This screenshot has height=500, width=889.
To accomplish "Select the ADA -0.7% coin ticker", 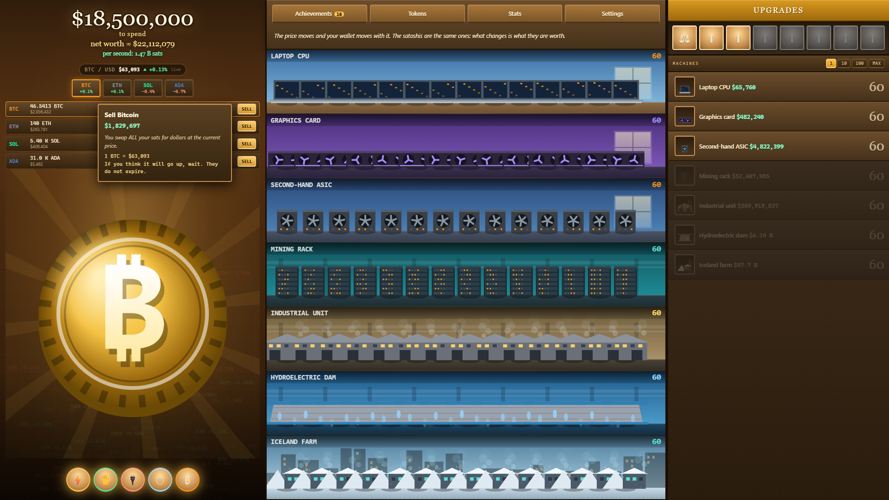I will (x=179, y=88).
